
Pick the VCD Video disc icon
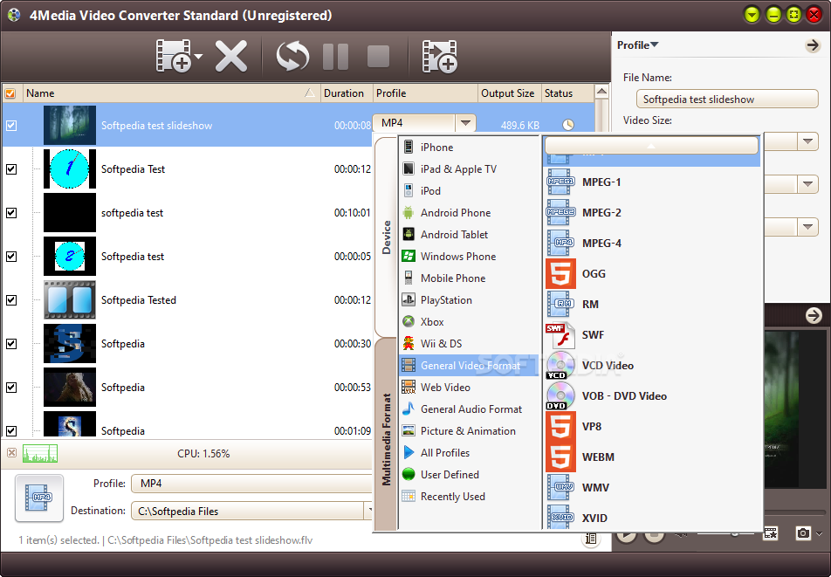[560, 366]
